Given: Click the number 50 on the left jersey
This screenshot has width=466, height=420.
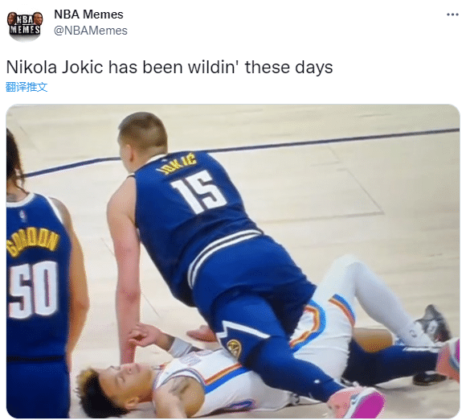Looking at the screenshot, I should 33,290.
